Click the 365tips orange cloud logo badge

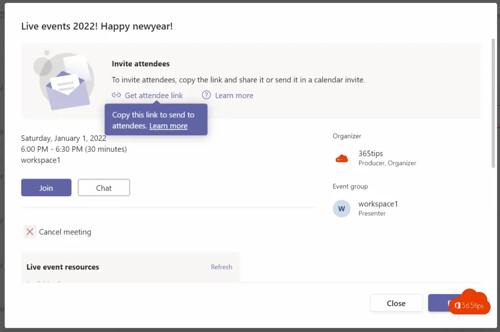(469, 302)
